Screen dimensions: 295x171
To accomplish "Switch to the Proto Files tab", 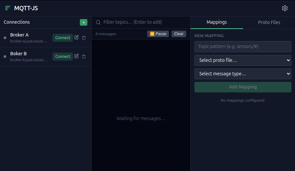I will (x=269, y=22).
